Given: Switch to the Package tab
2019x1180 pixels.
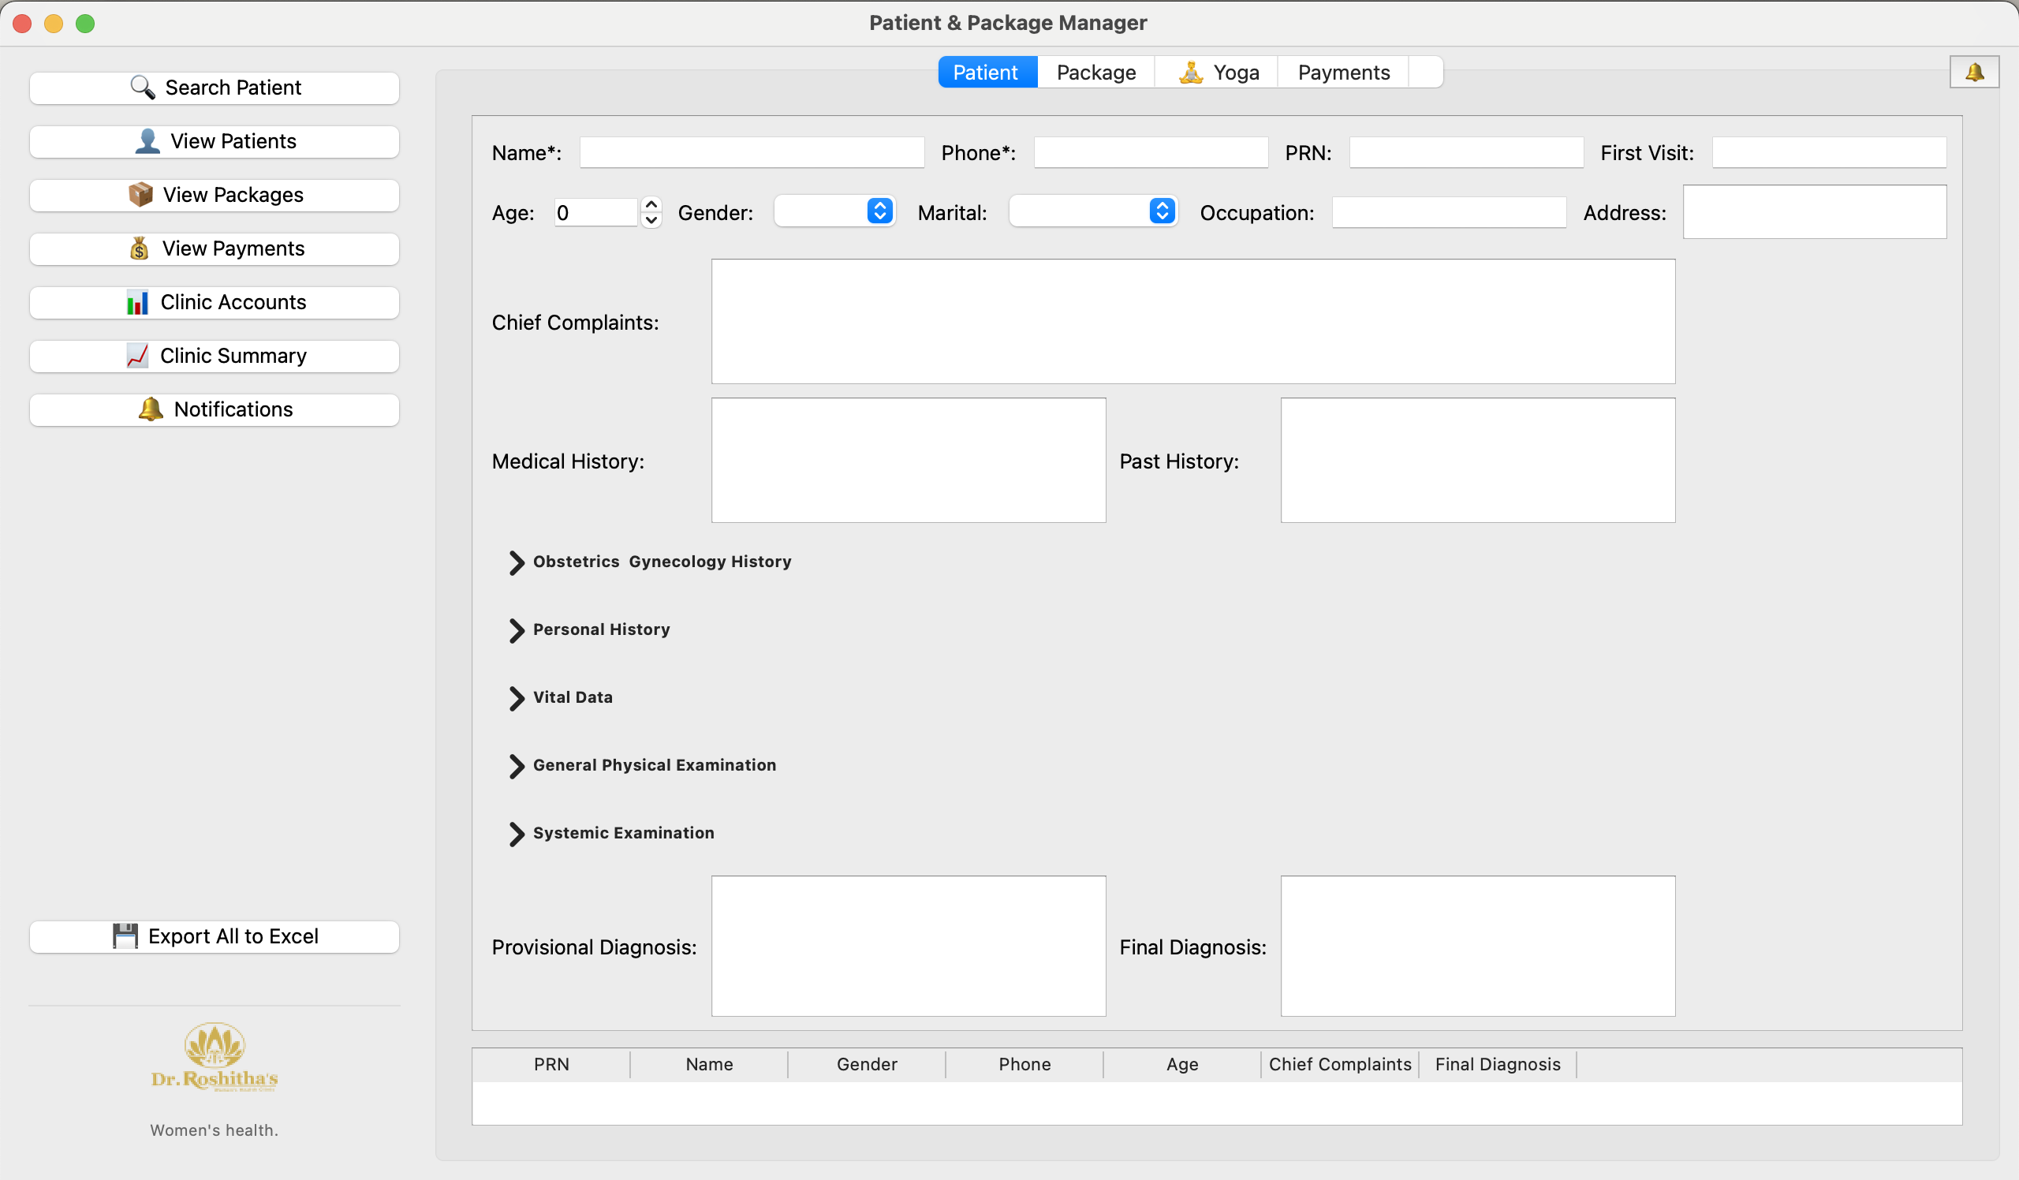Looking at the screenshot, I should (1095, 72).
